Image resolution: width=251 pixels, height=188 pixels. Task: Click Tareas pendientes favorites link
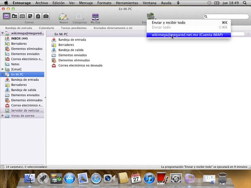(x=74, y=28)
